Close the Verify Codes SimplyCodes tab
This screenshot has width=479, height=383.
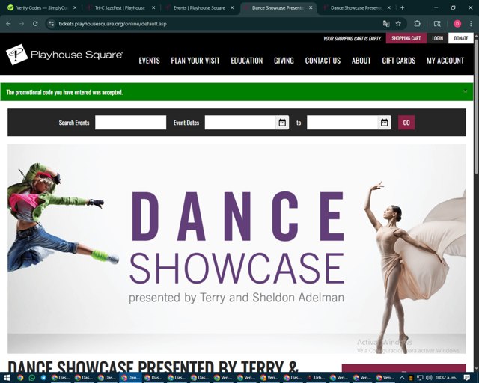(x=75, y=8)
